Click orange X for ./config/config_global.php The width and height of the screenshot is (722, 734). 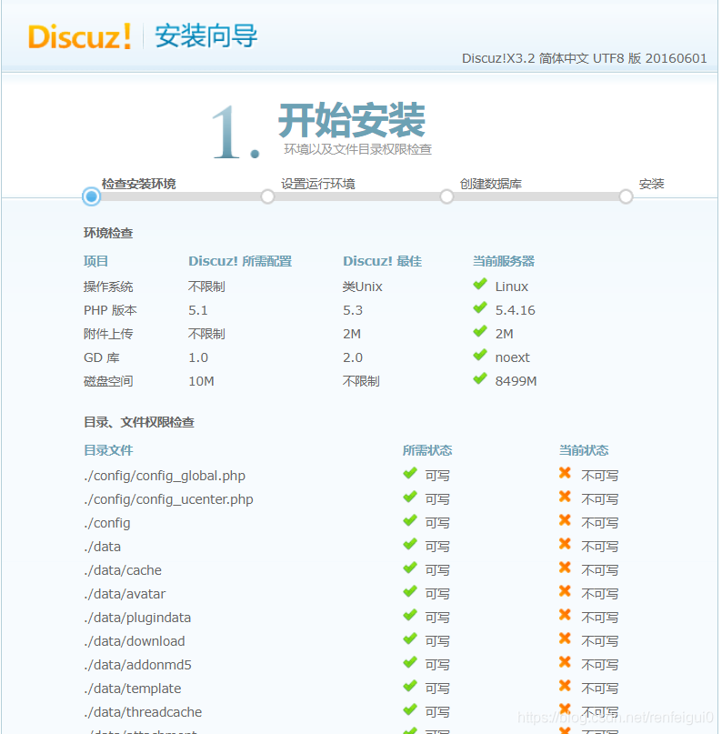pyautogui.click(x=565, y=473)
